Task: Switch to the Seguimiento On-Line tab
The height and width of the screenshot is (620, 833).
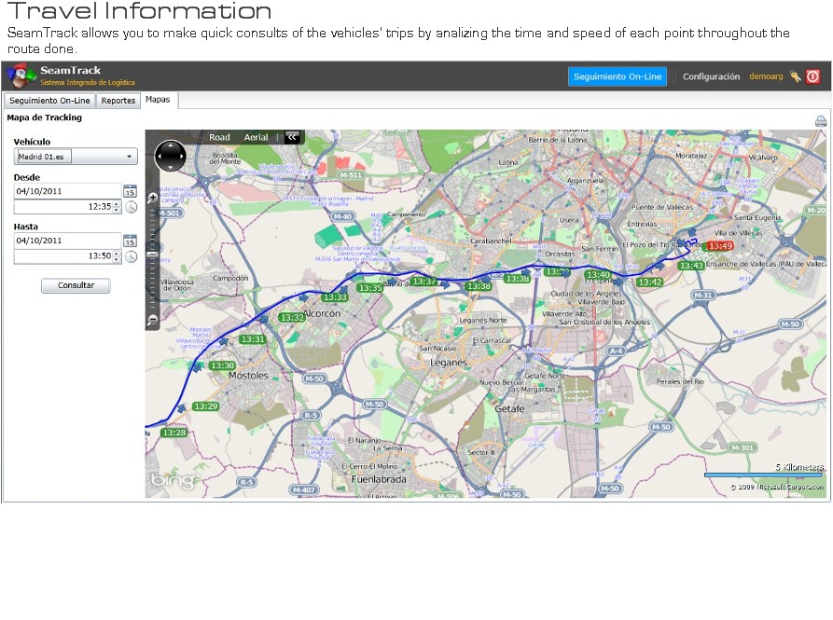Action: [49, 101]
